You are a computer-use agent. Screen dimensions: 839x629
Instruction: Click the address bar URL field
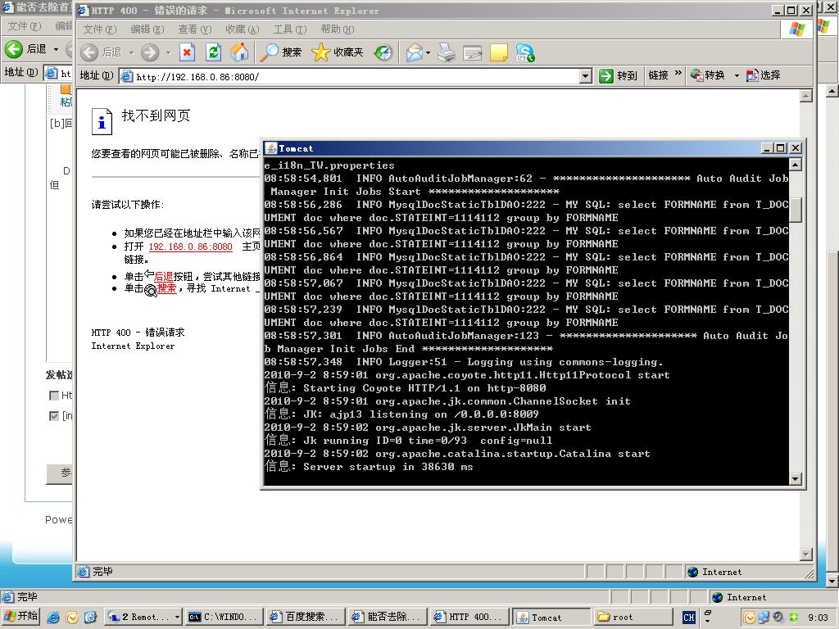(350, 76)
